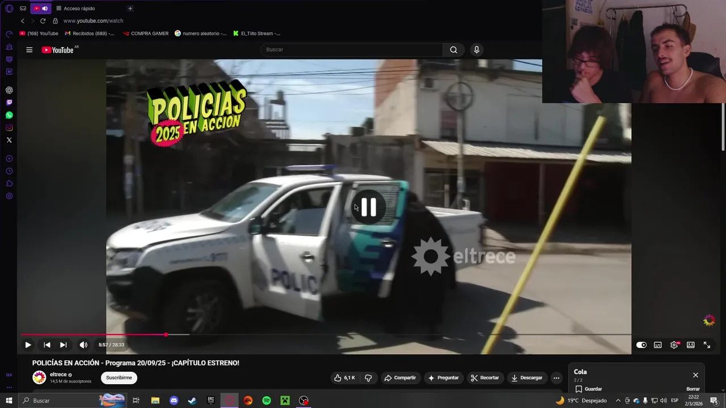Go forward in browser history
Viewport: 726px width, 408px height.
32,21
